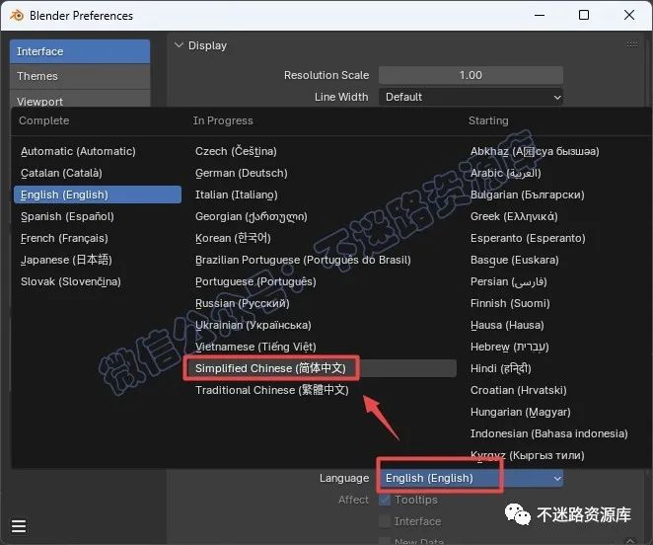Open the Themes tab

coord(80,76)
